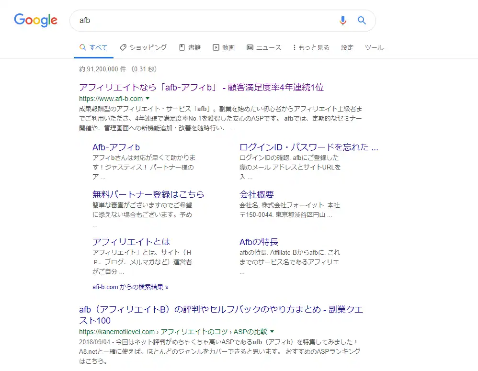Click the snippet starting 成果報酬型のアフィリエイト

coord(220,119)
